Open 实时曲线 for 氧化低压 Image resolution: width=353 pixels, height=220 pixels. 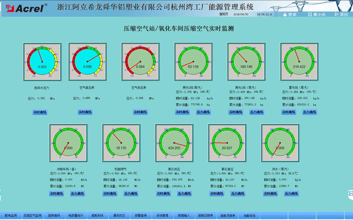164,193
